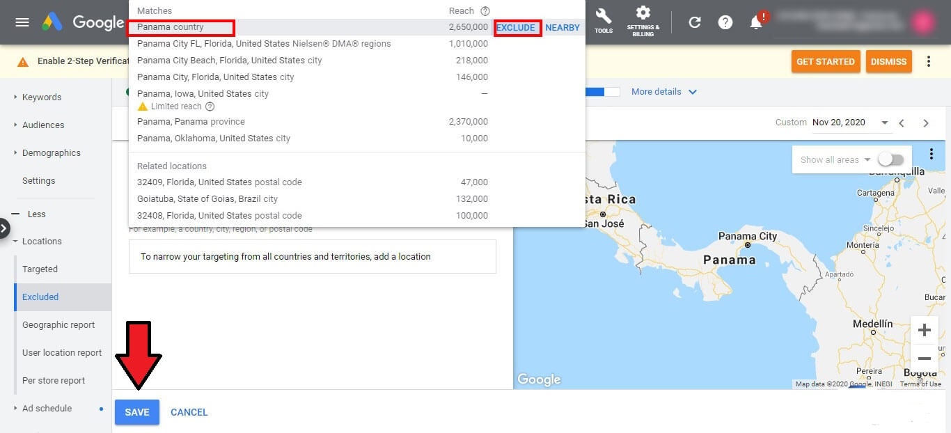951x433 pixels.
Task: Click the Save button
Action: point(137,412)
